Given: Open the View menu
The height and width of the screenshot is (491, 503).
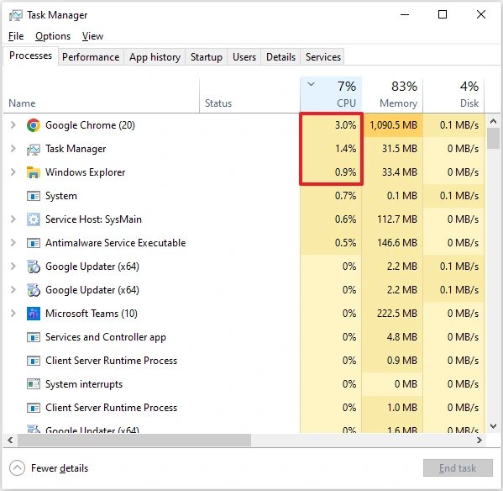Looking at the screenshot, I should (x=92, y=36).
